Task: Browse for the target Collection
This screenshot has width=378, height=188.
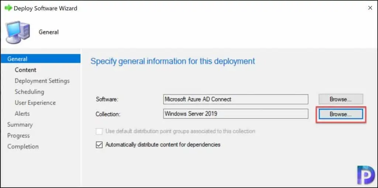Action: tap(341, 114)
